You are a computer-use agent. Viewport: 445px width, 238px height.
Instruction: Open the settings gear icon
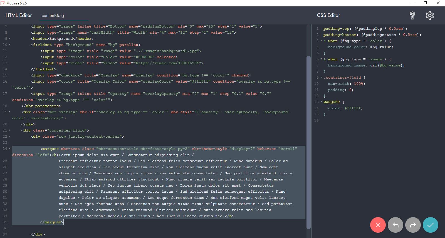430,16
